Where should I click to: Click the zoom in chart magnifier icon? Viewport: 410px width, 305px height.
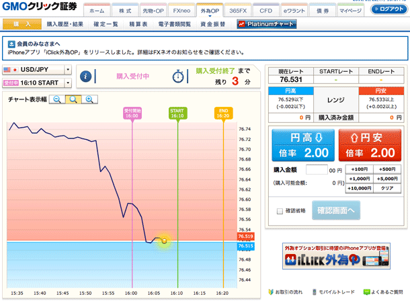tap(89, 99)
